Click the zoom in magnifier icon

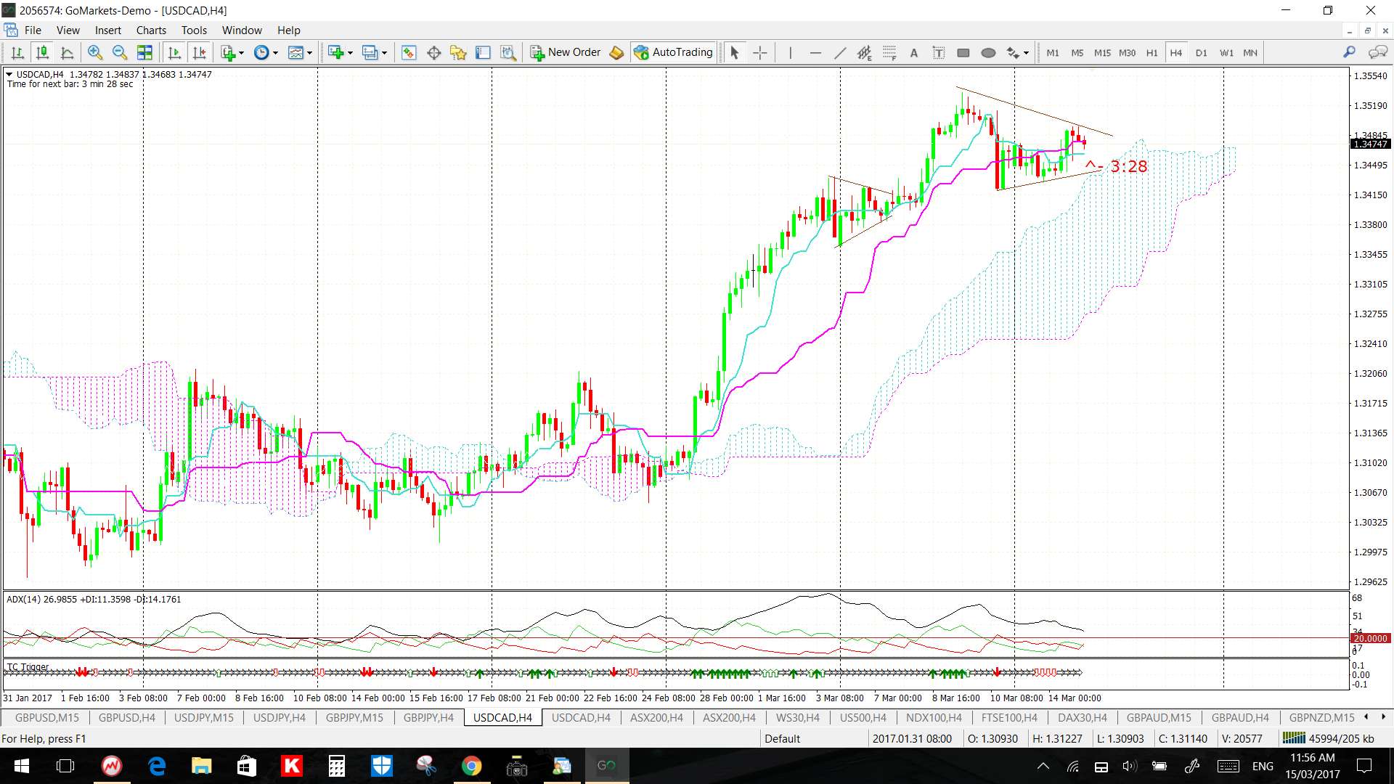click(94, 52)
